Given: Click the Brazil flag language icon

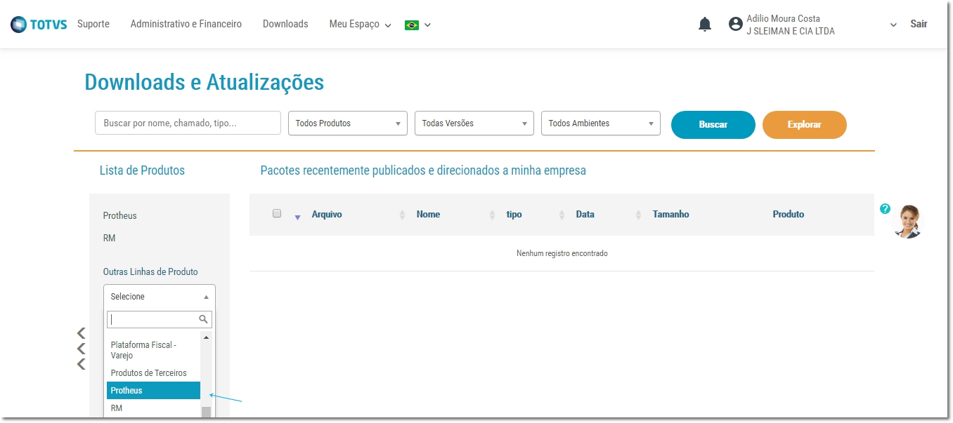Looking at the screenshot, I should pyautogui.click(x=412, y=25).
